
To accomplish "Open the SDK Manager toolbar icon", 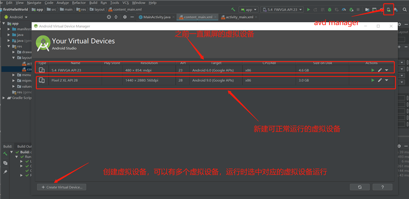I will click(x=396, y=9).
